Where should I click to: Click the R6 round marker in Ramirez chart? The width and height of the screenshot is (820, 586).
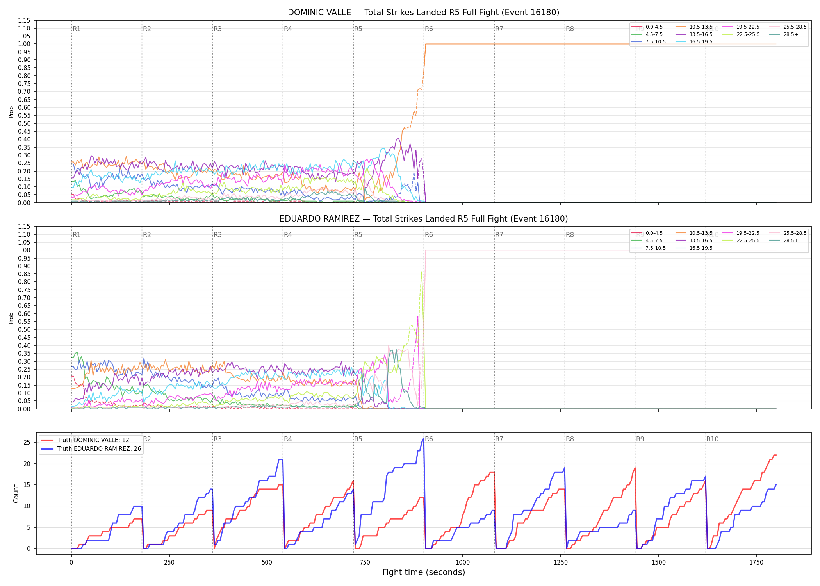coord(429,235)
